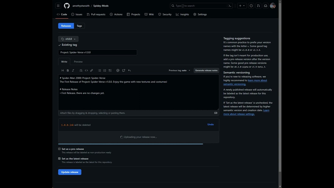The width and height of the screenshot is (334, 188).
Task: Select the Releases button
Action: tap(66, 26)
